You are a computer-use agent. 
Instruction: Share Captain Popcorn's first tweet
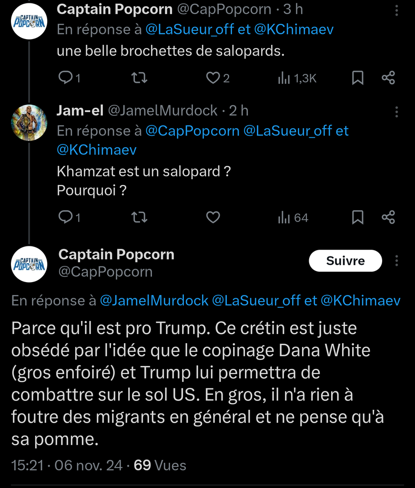[x=388, y=78]
